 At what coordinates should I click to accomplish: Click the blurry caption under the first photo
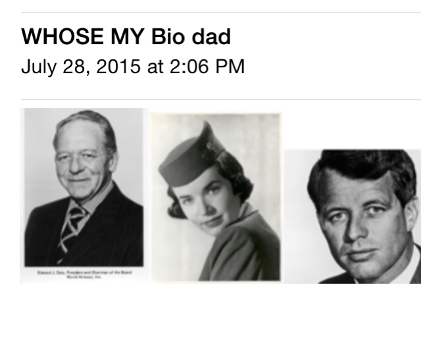(84, 275)
